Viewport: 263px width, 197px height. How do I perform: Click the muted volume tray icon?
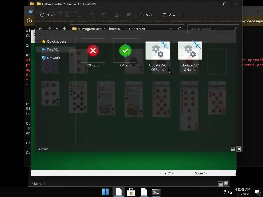point(230,192)
